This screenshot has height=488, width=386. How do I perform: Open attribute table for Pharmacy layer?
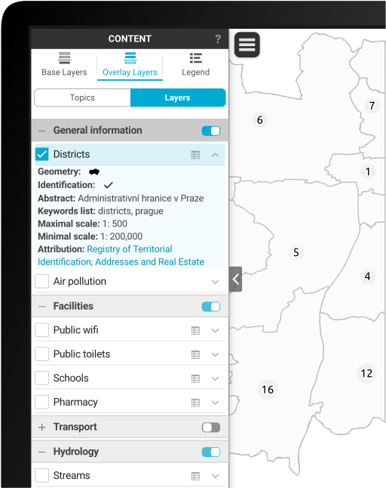pos(195,403)
